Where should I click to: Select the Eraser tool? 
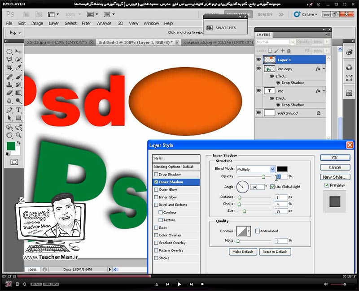tap(9, 93)
